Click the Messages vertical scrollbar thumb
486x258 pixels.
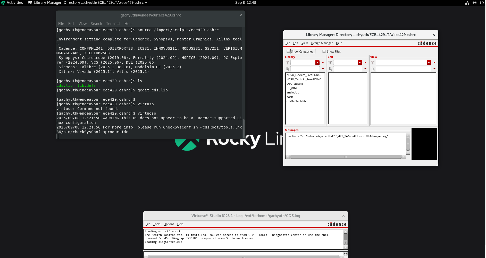pyautogui.click(x=408, y=144)
